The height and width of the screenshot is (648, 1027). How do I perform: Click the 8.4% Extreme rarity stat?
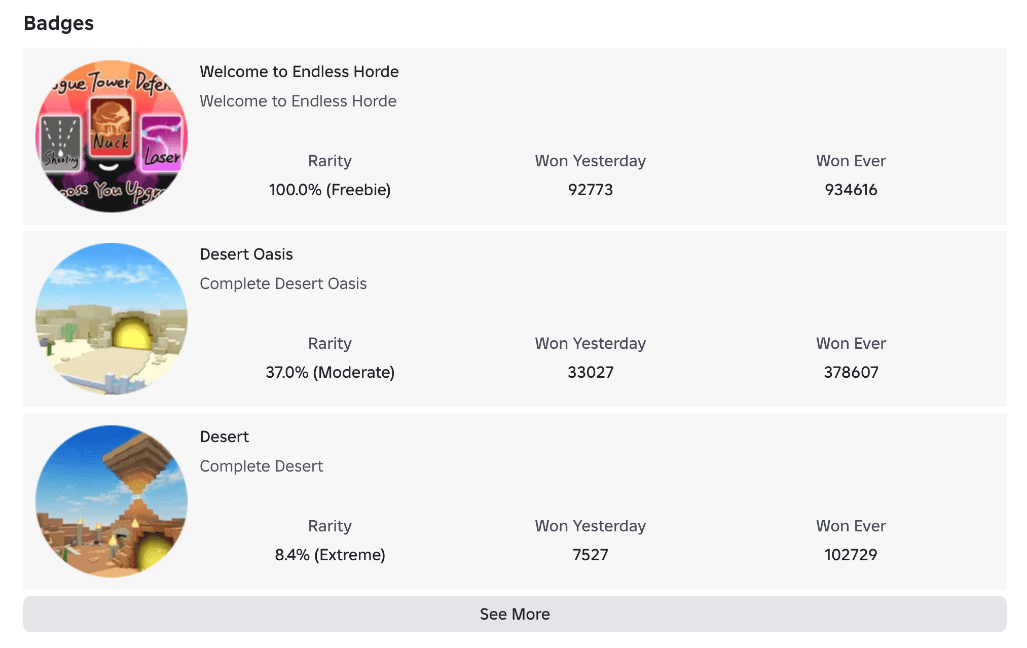pos(330,554)
